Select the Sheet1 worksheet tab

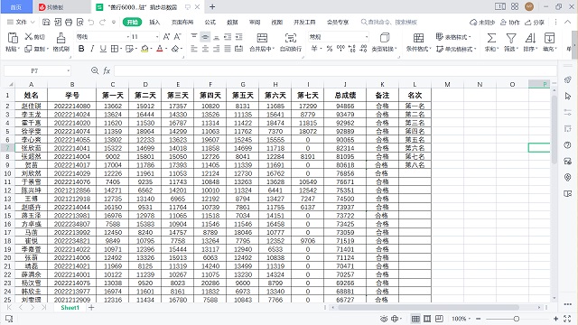coord(70,308)
